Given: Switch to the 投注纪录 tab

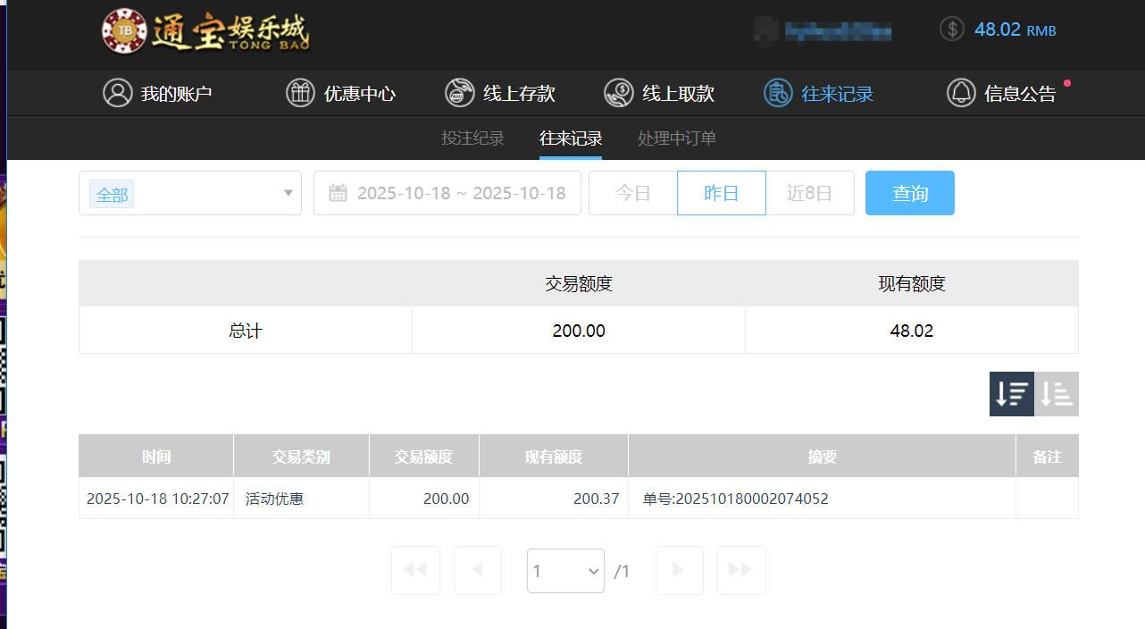Looking at the screenshot, I should 472,138.
